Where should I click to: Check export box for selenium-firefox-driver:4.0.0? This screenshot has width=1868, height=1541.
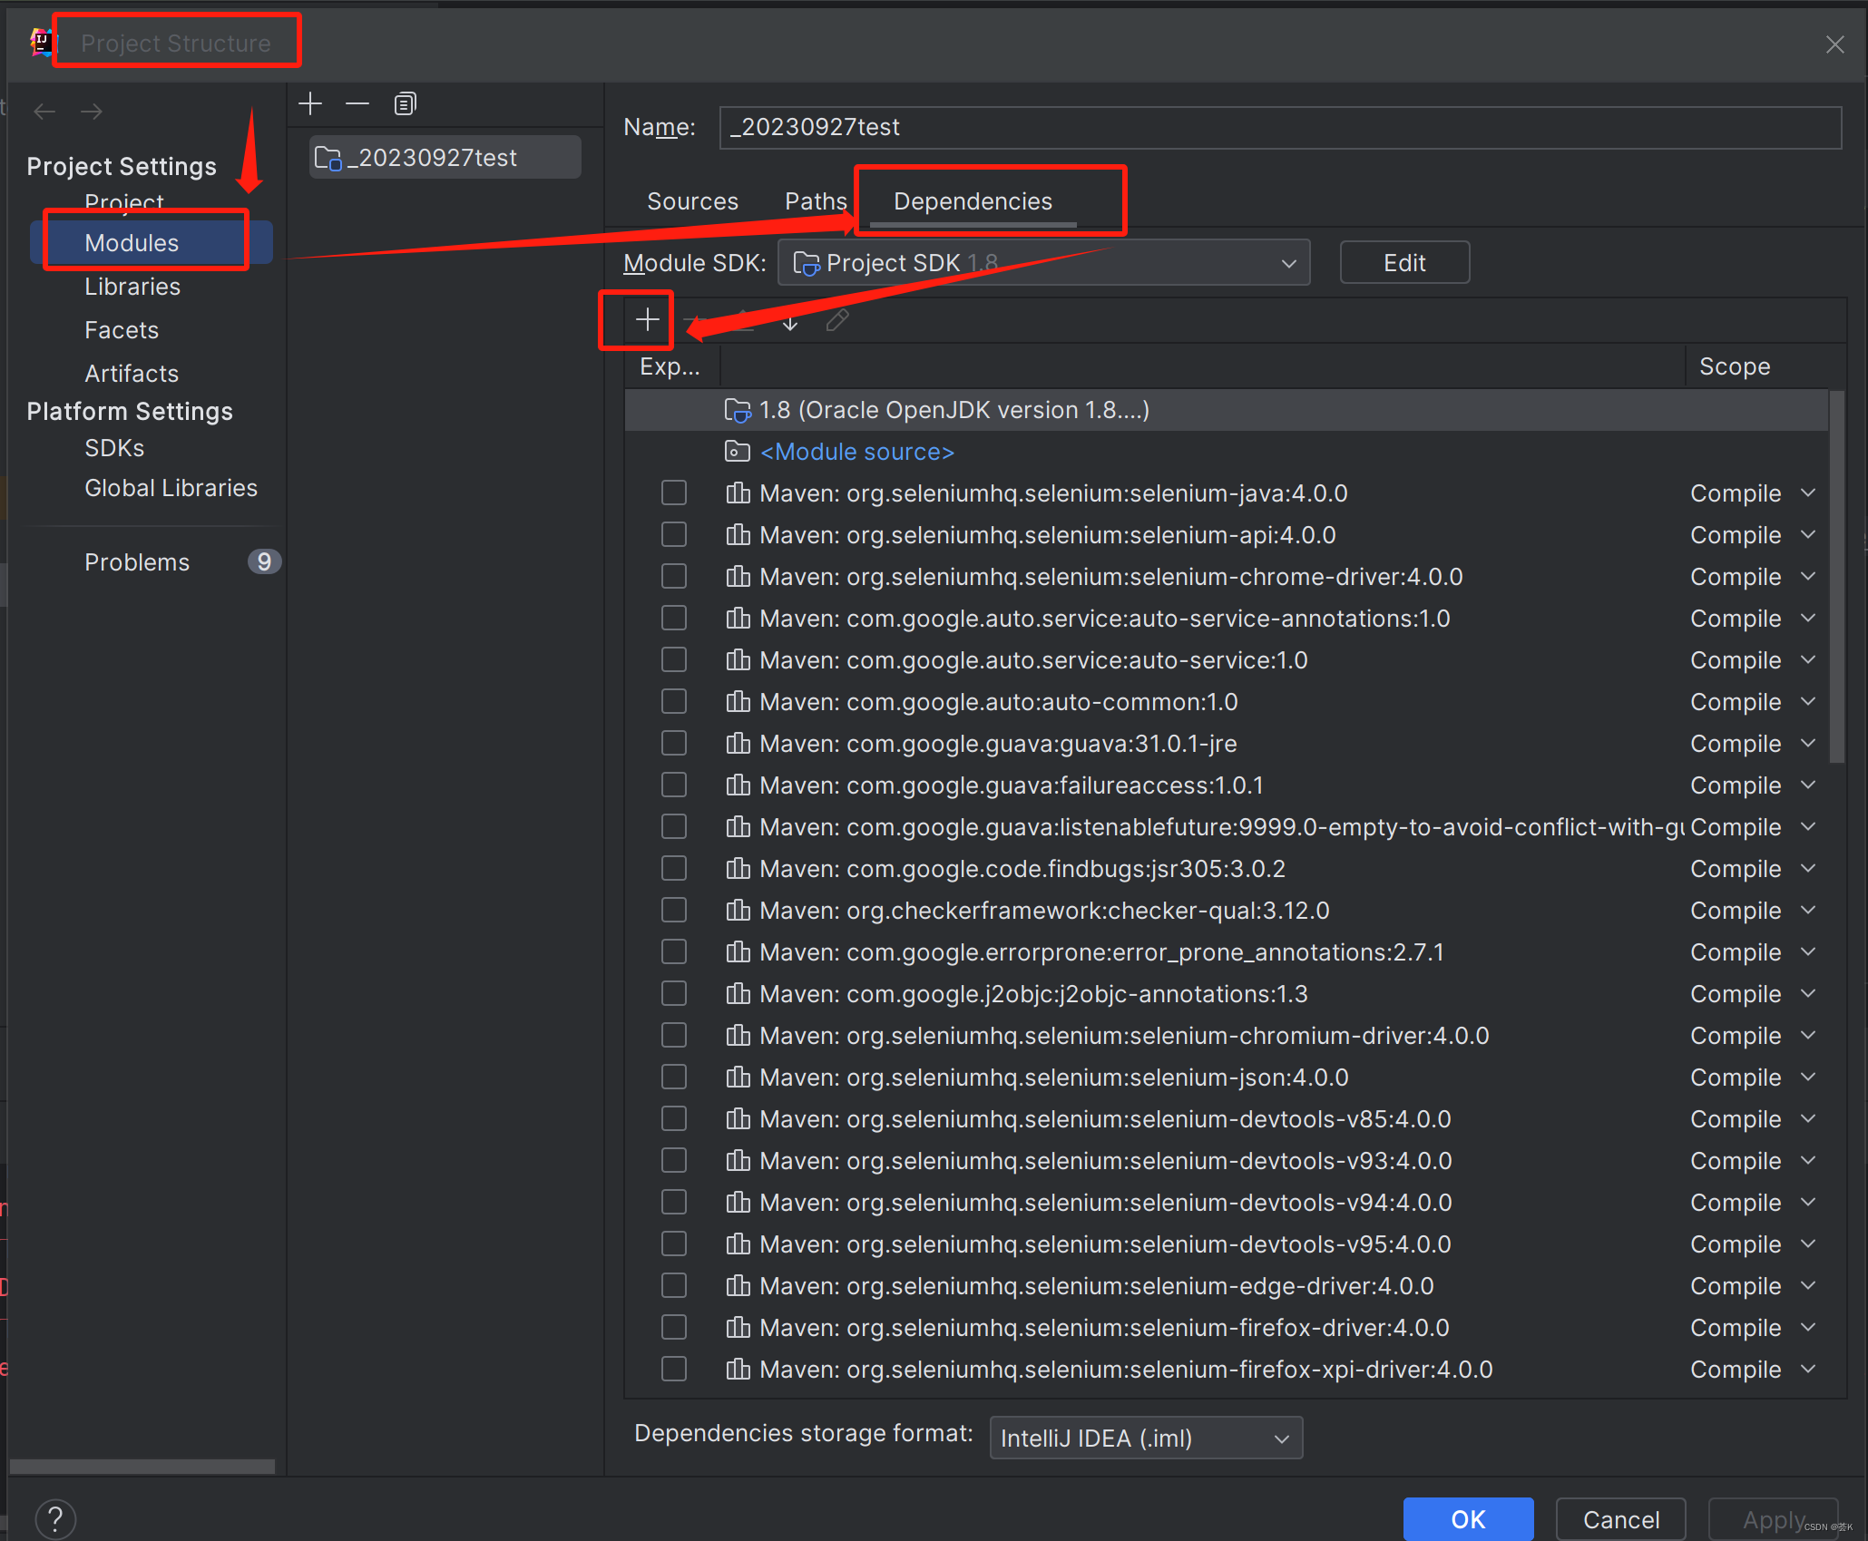tap(674, 1327)
